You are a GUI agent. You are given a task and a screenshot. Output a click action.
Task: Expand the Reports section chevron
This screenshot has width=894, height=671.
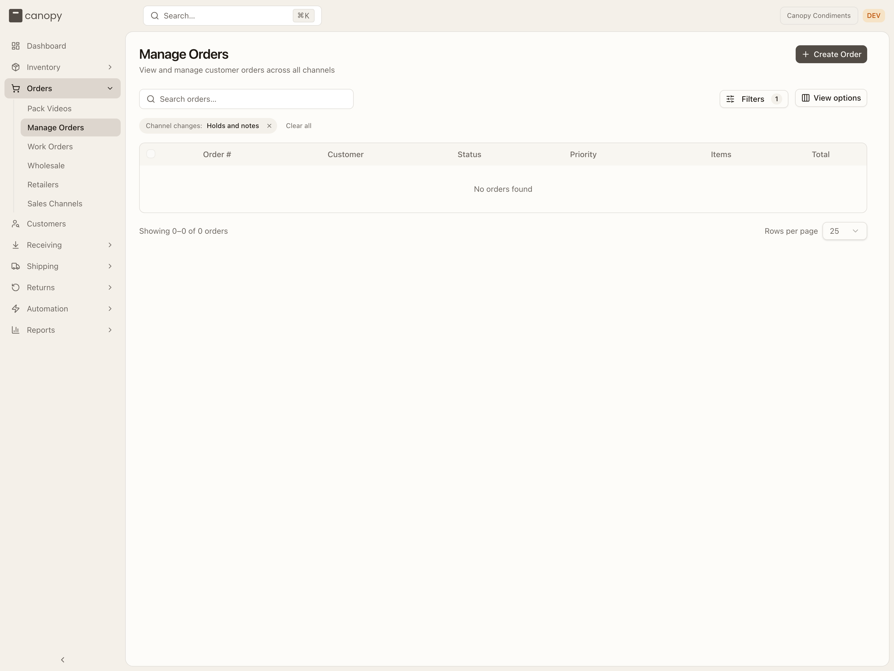tap(110, 330)
